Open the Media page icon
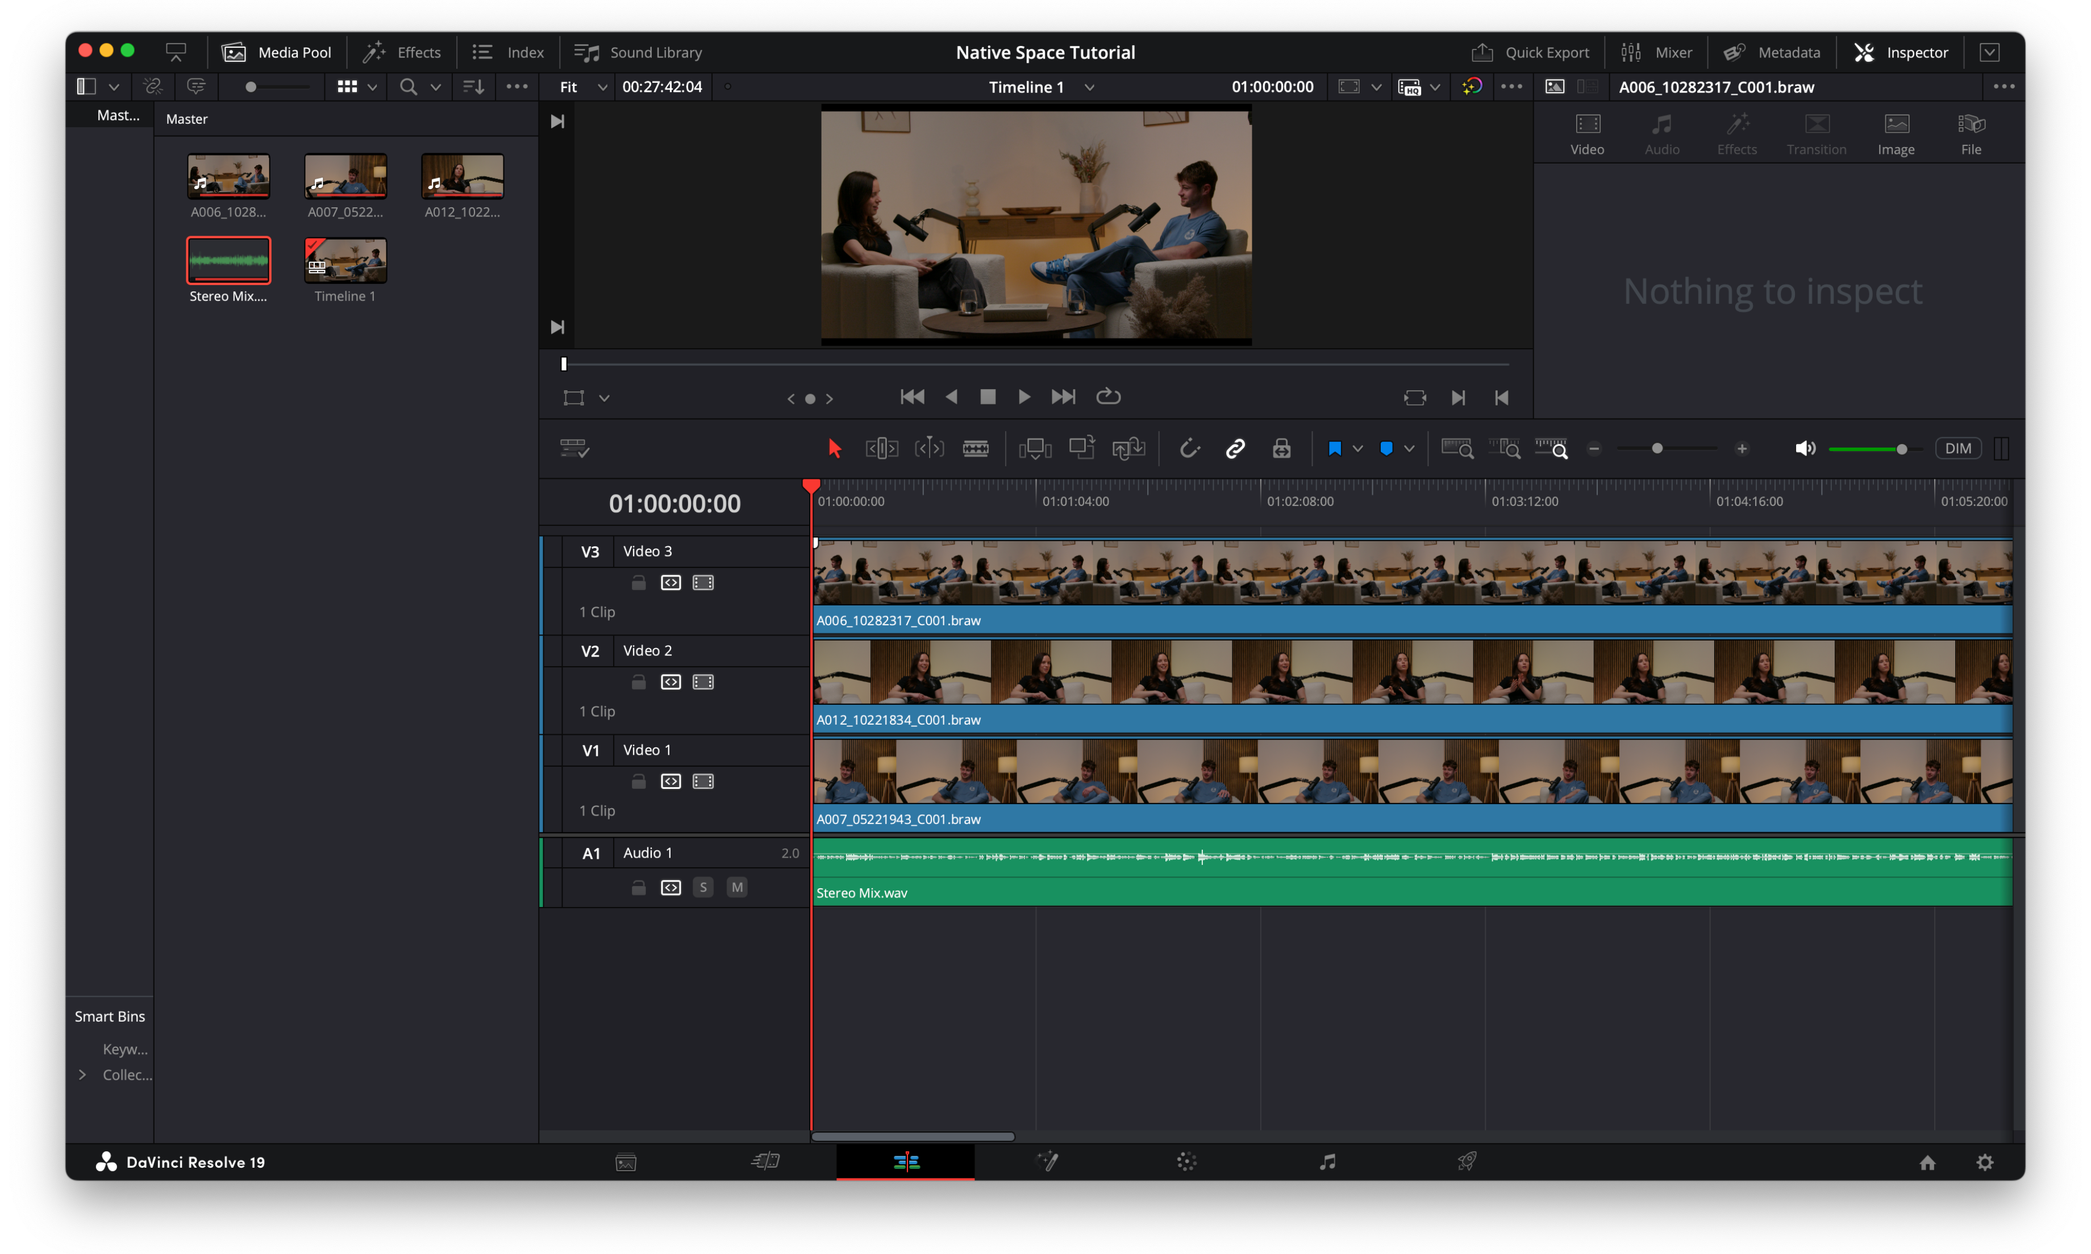Screen dimensions: 2091x1254 click(x=626, y=1162)
